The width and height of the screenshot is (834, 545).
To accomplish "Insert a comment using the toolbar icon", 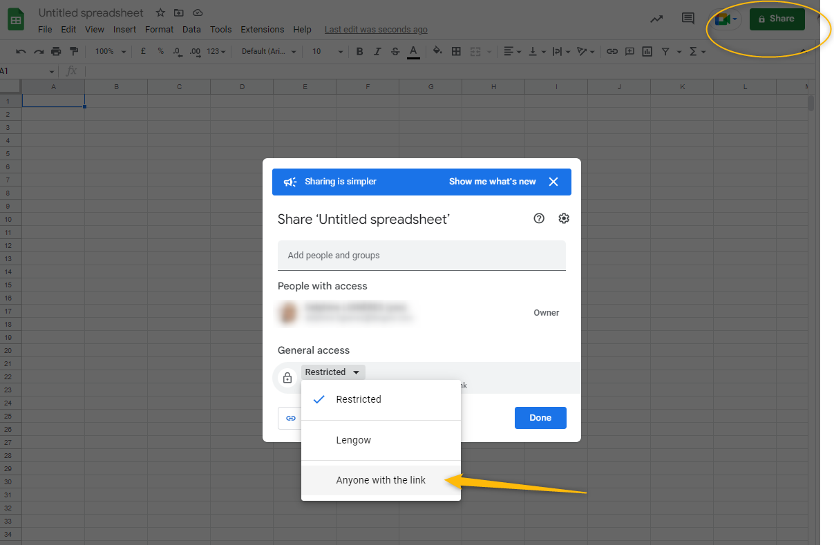I will 630,51.
